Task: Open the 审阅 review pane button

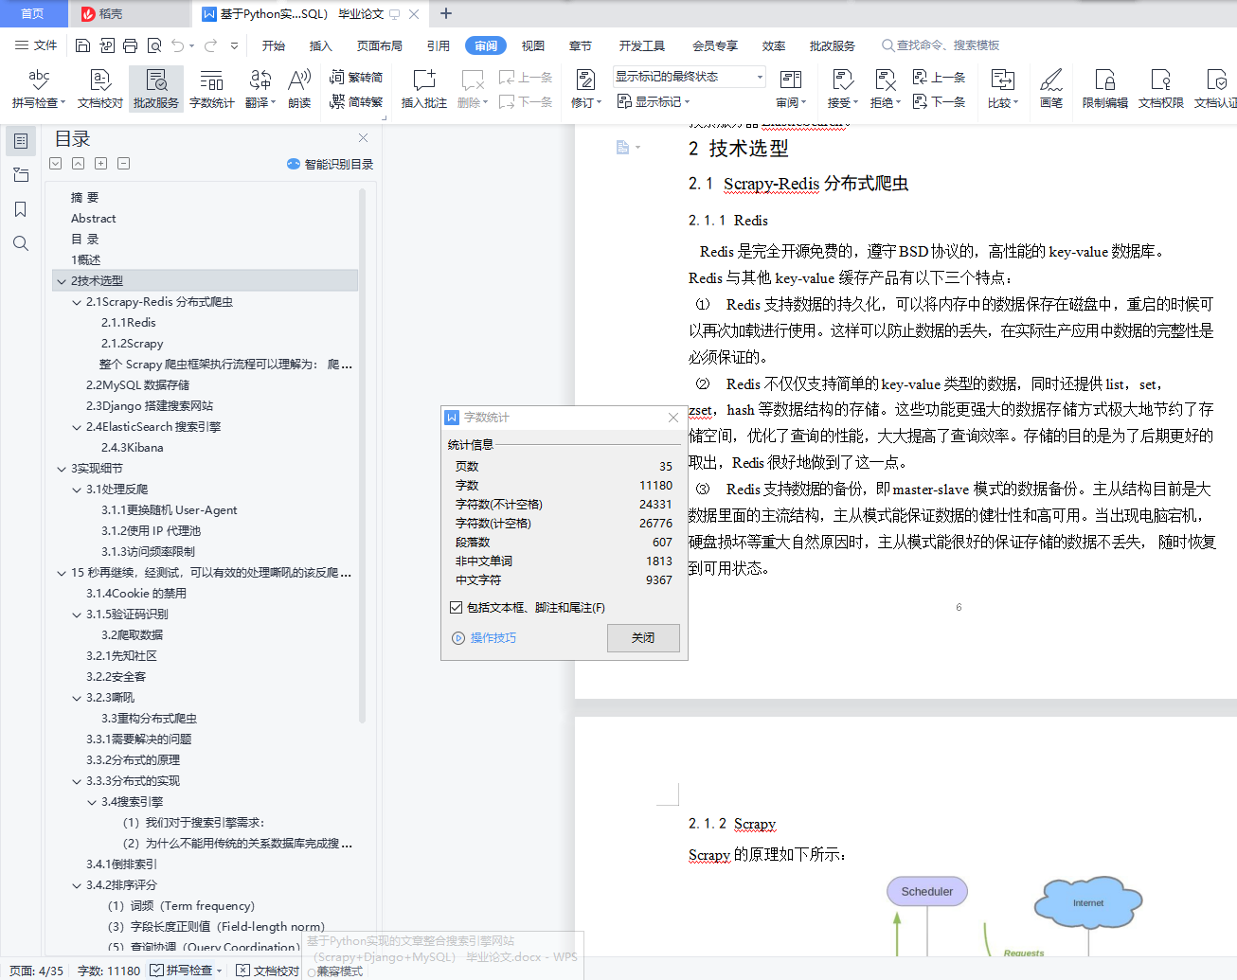Action: [791, 88]
